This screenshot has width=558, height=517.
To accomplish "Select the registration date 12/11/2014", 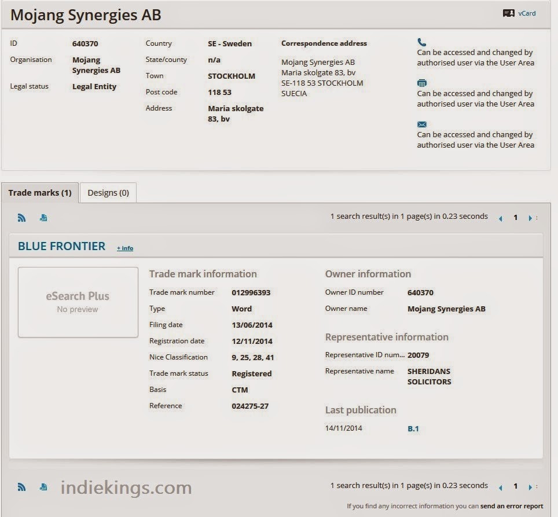I will coord(252,341).
